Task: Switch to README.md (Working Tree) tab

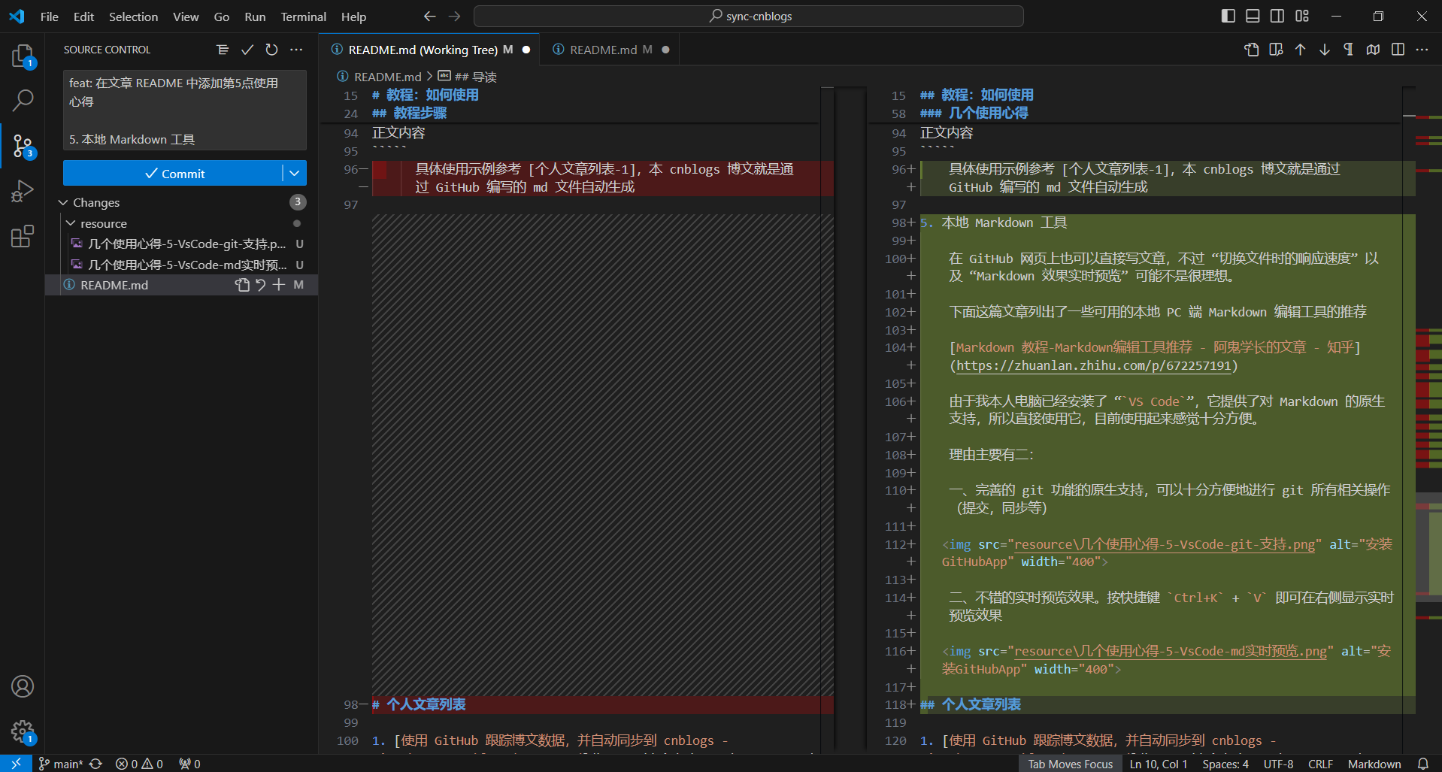Action: click(x=429, y=50)
